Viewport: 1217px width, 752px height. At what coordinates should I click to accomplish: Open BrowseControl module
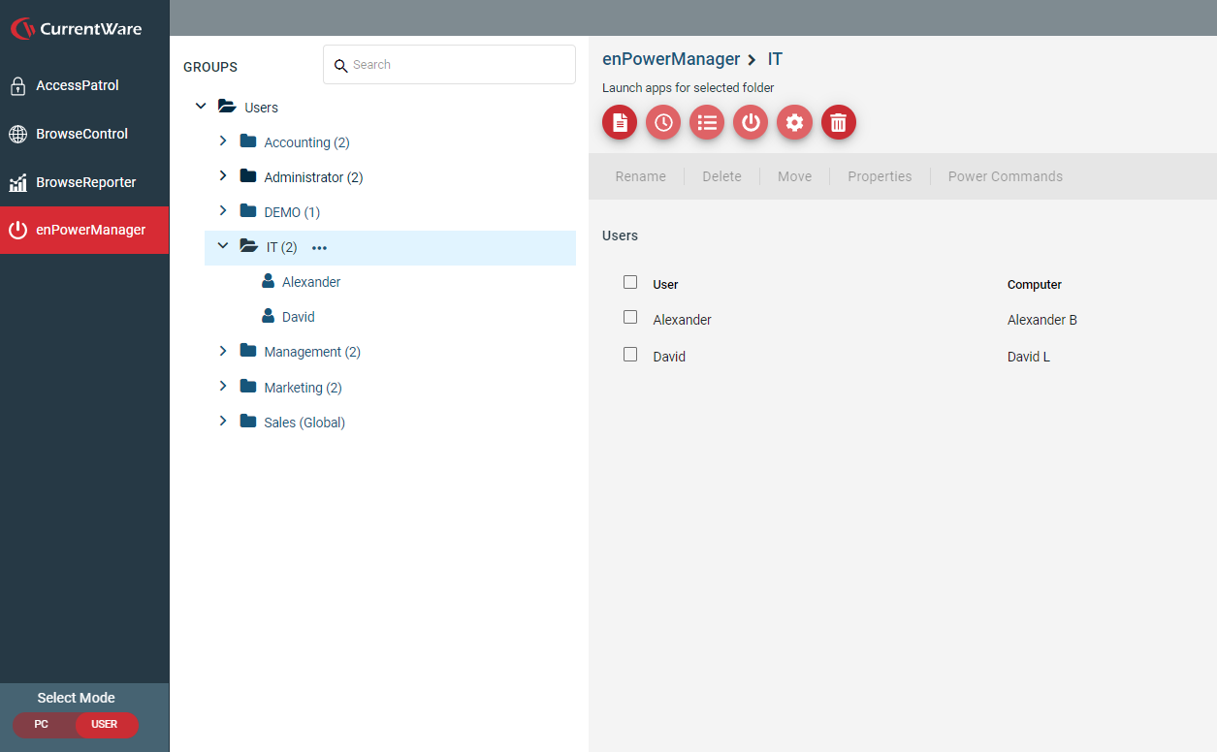[x=84, y=135]
